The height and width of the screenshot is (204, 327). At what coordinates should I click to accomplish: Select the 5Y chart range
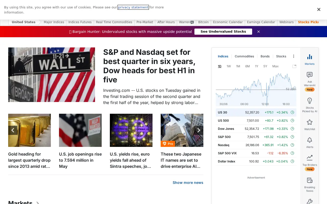coord(265,66)
